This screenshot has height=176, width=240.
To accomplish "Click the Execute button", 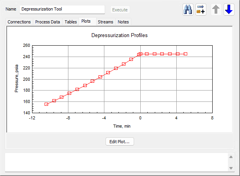I will [120, 10].
